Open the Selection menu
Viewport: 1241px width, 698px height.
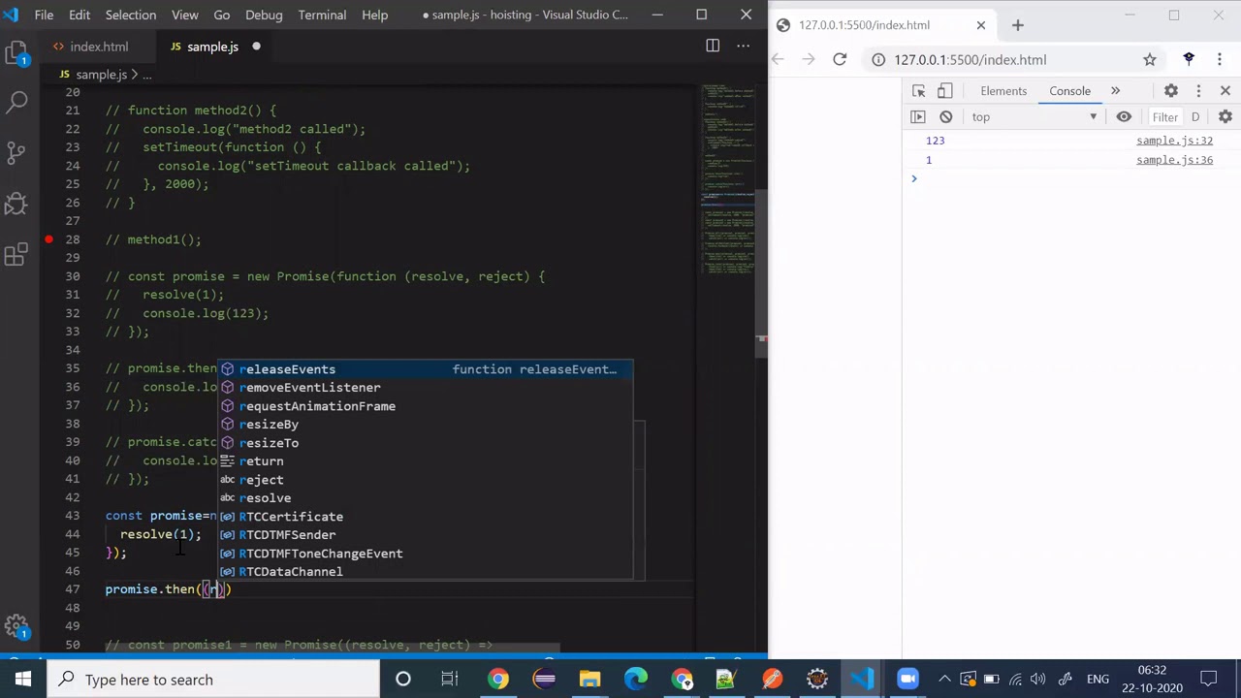click(130, 15)
